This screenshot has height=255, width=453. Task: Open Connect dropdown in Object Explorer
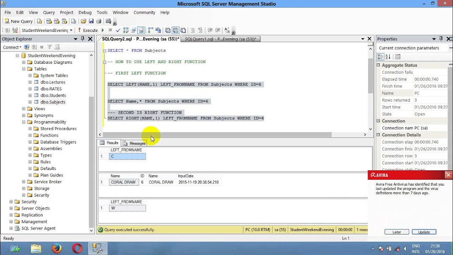click(x=12, y=47)
